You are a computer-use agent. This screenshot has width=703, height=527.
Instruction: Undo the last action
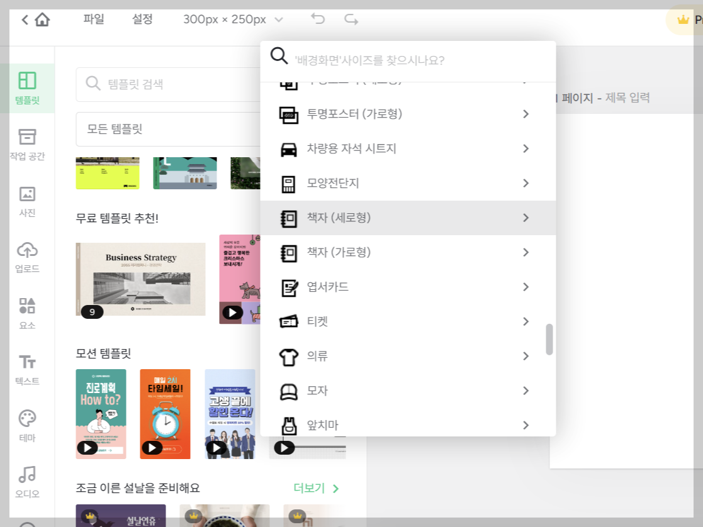[318, 19]
